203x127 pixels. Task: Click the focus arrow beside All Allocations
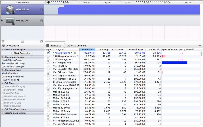pos(75,53)
